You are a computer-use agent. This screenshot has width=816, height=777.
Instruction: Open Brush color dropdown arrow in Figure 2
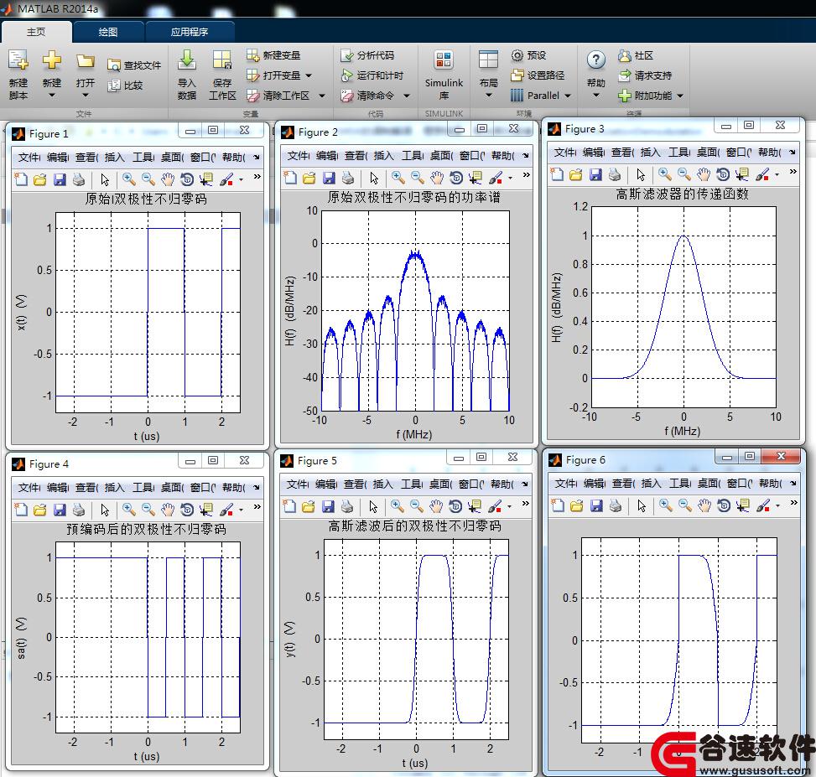click(x=510, y=179)
